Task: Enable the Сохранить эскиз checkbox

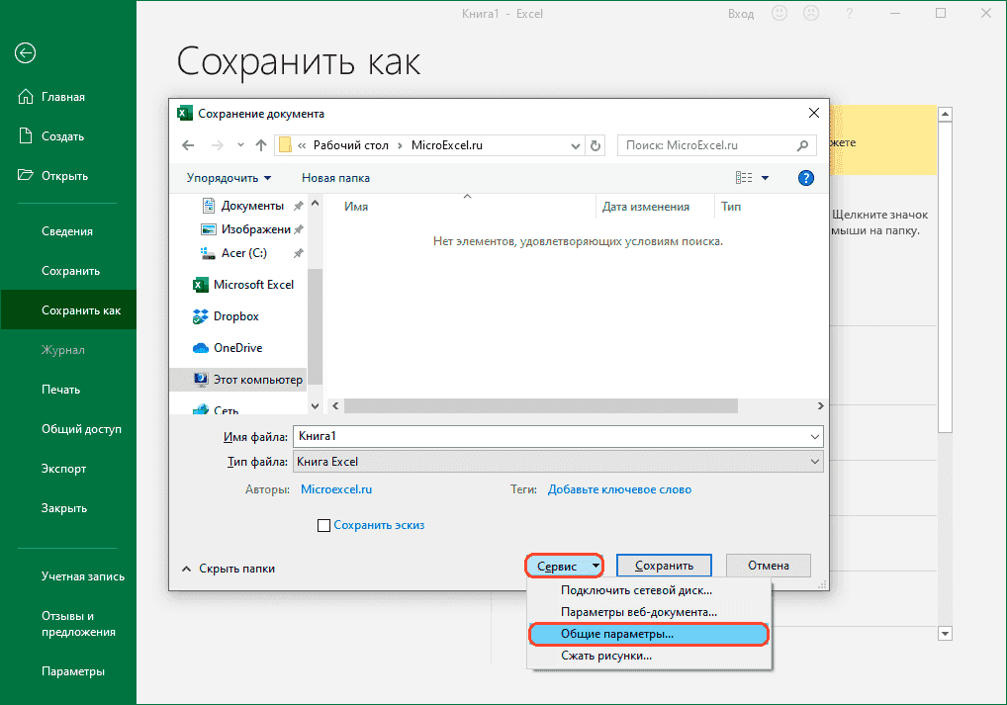Action: point(323,526)
